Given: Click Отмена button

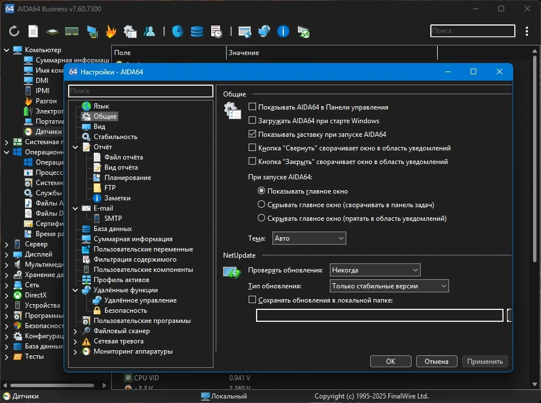Looking at the screenshot, I should pos(437,361).
